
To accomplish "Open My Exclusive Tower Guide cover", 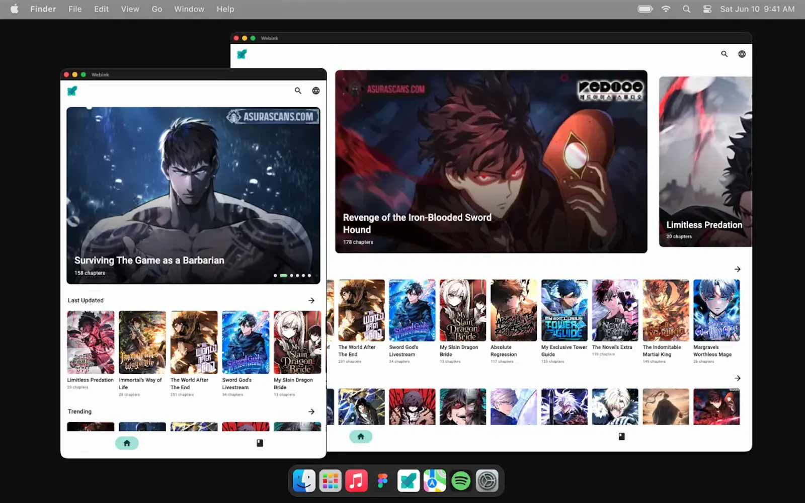I will coord(565,310).
